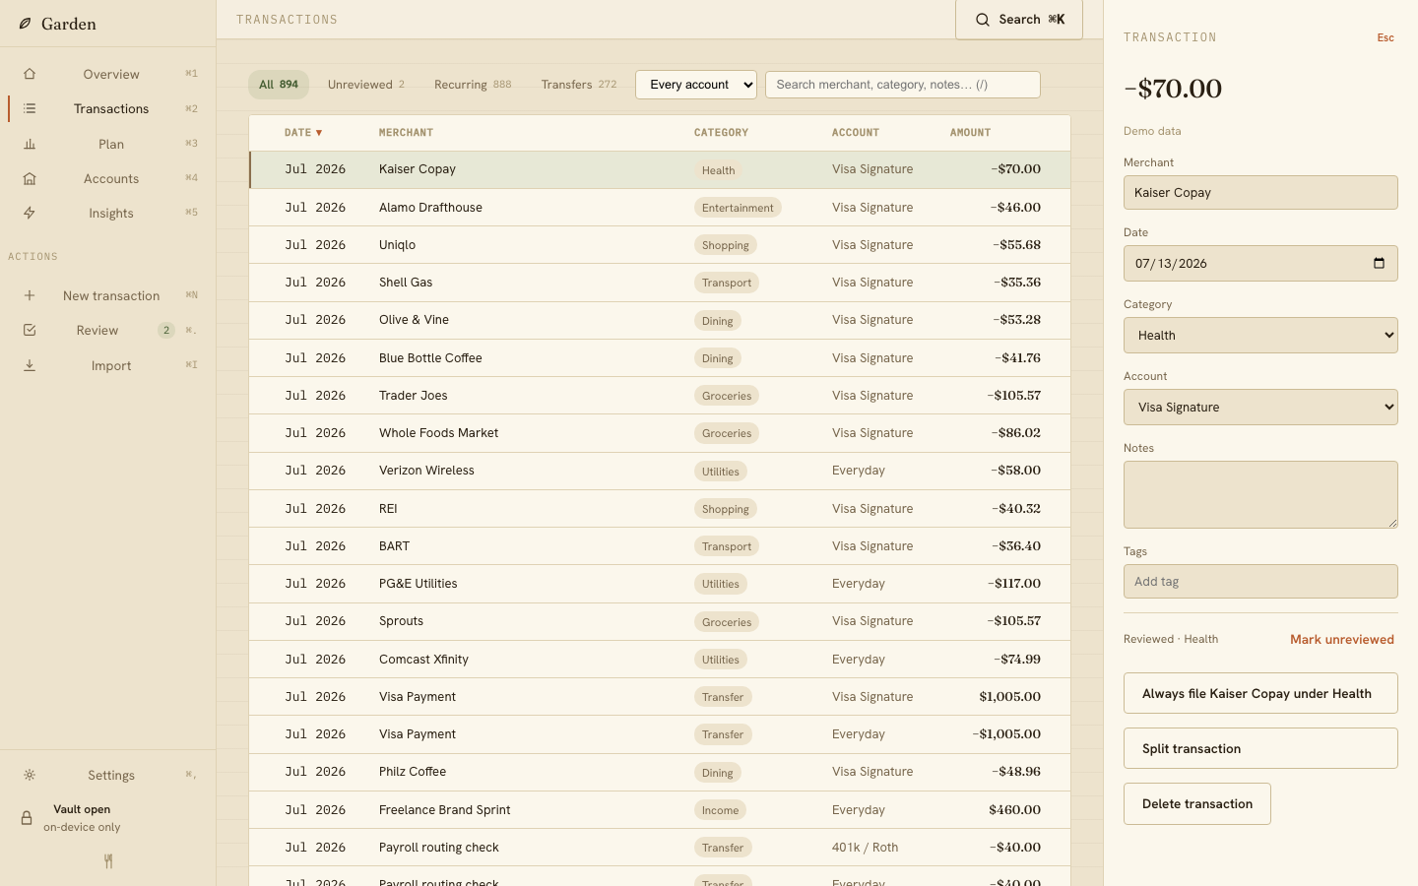The width and height of the screenshot is (1418, 886).
Task: Select the Trader Joes transaction
Action: (660, 396)
